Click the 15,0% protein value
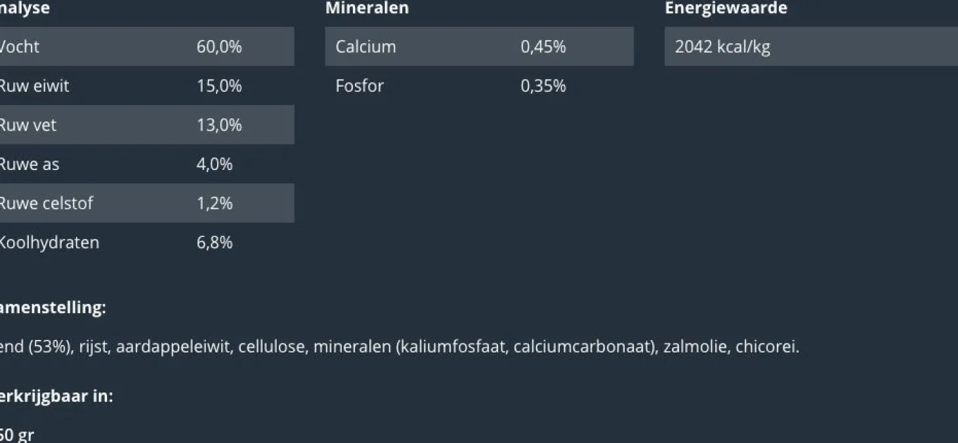Screen dimensions: 958x443 pos(219,86)
